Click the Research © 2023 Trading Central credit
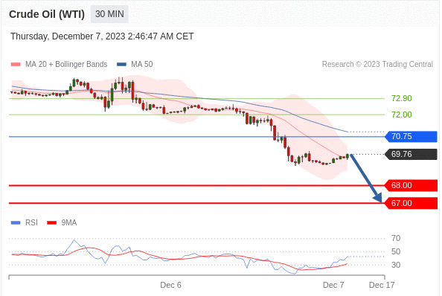Viewport: 442px width, 296px height. pyautogui.click(x=377, y=64)
